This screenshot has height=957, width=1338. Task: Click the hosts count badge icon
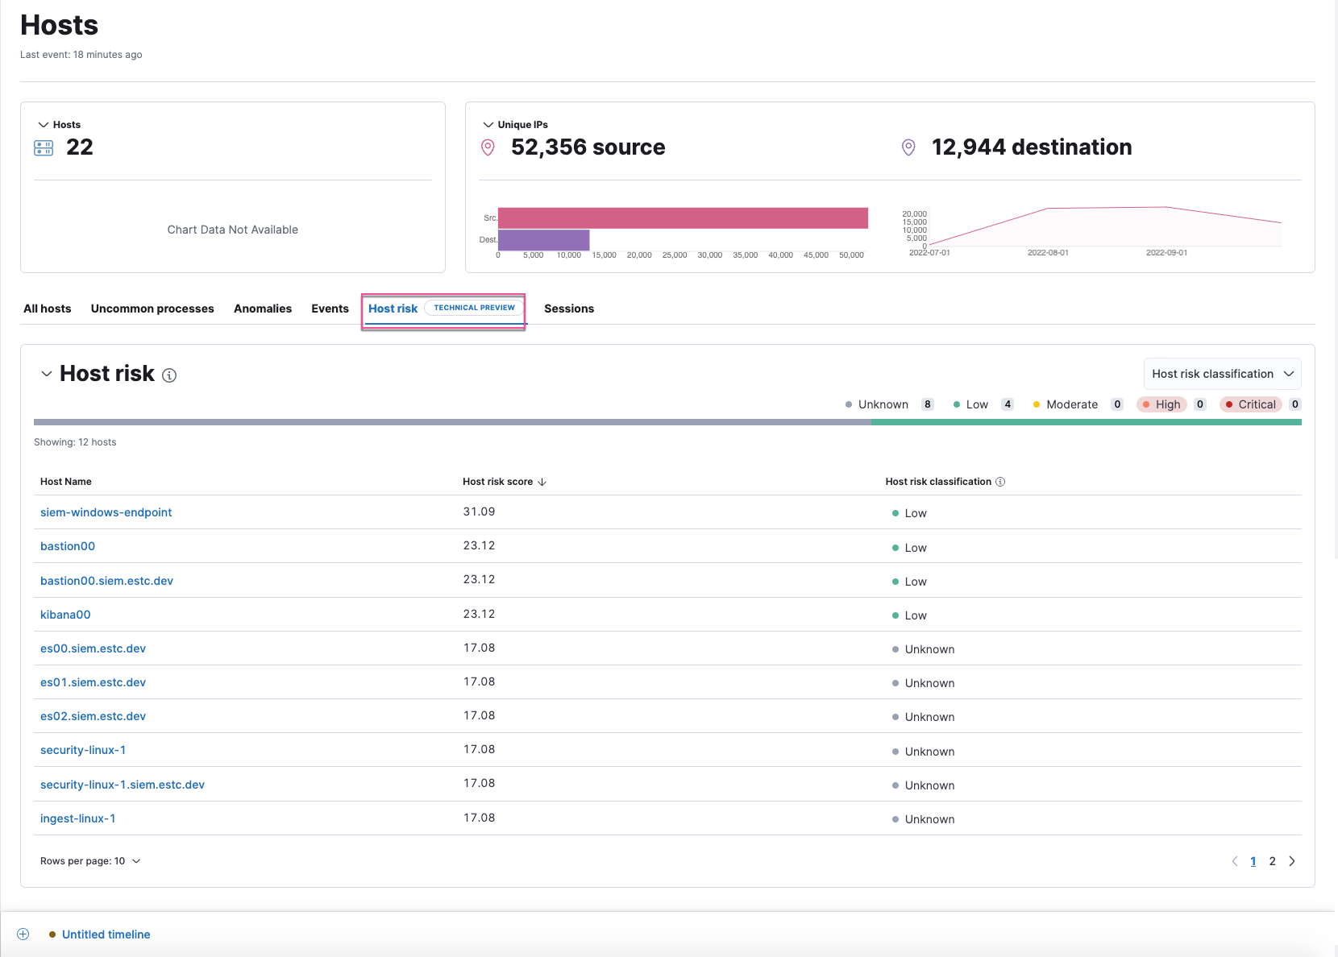(43, 147)
